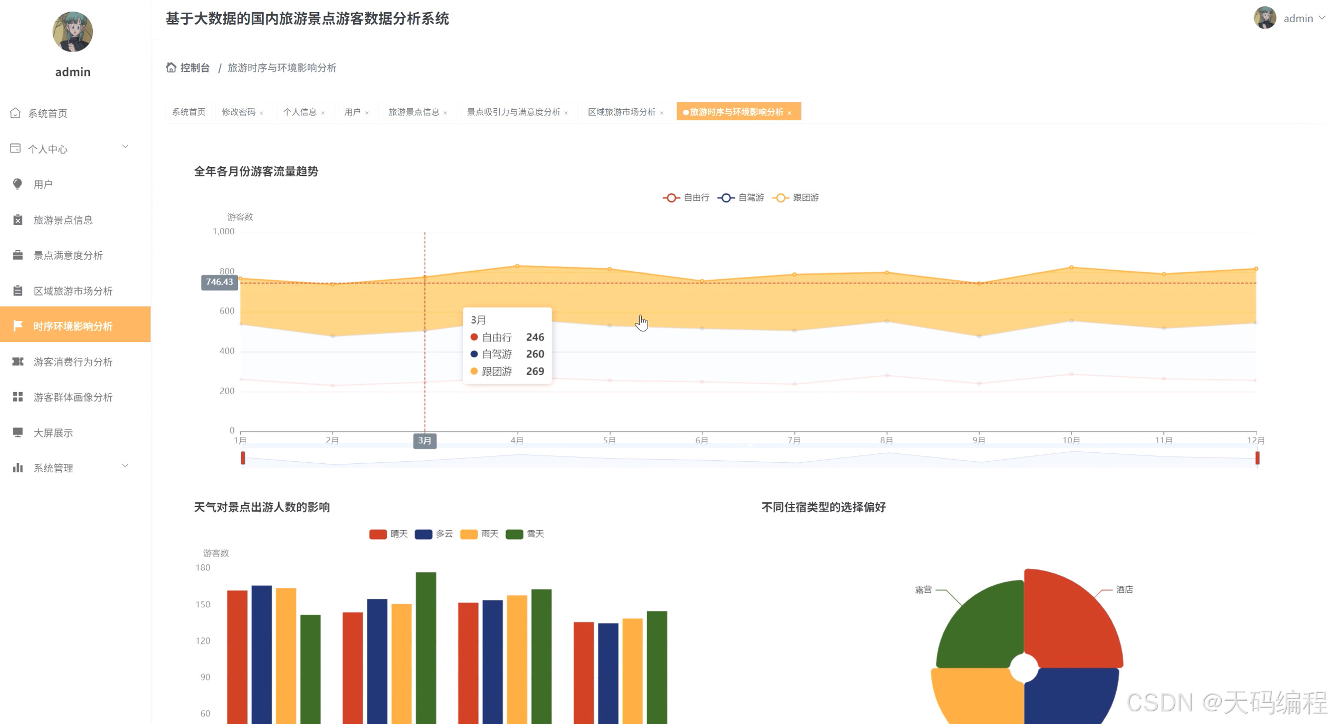Toggle the 自由行 series in line chart legend

[686, 197]
